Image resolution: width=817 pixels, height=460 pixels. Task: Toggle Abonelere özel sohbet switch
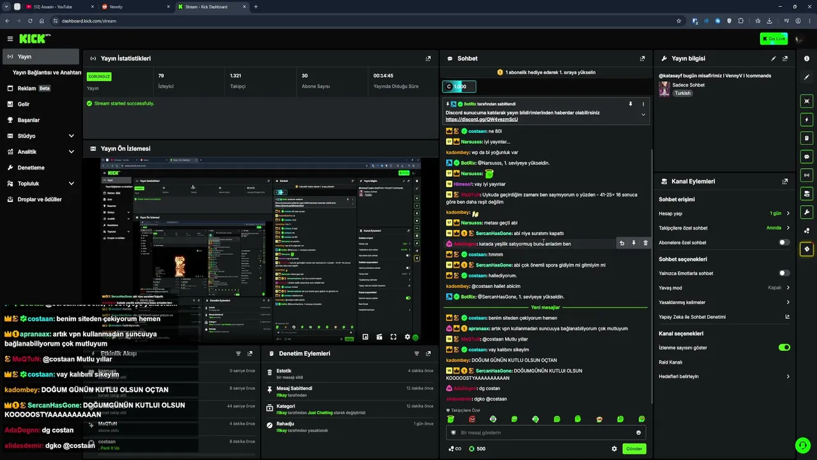point(784,243)
